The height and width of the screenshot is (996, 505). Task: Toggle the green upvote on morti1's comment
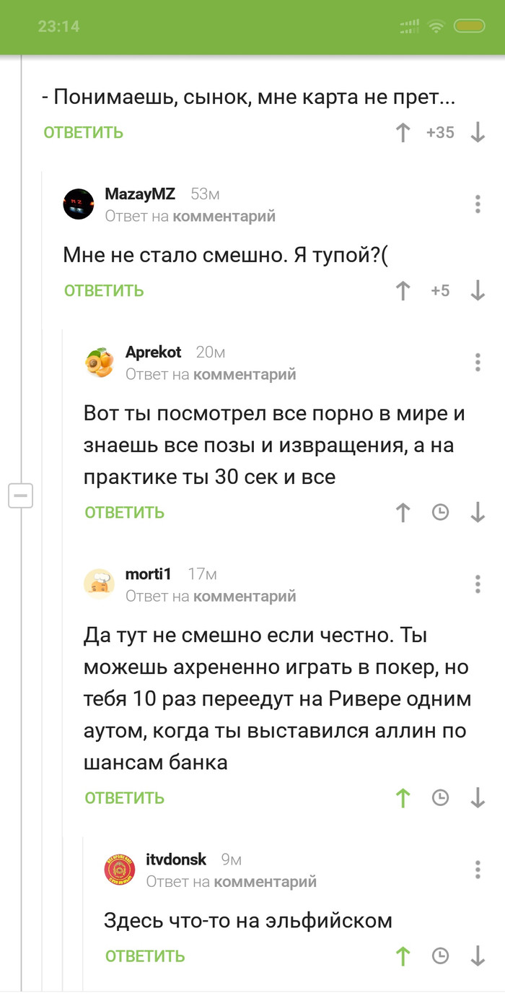pos(403,798)
